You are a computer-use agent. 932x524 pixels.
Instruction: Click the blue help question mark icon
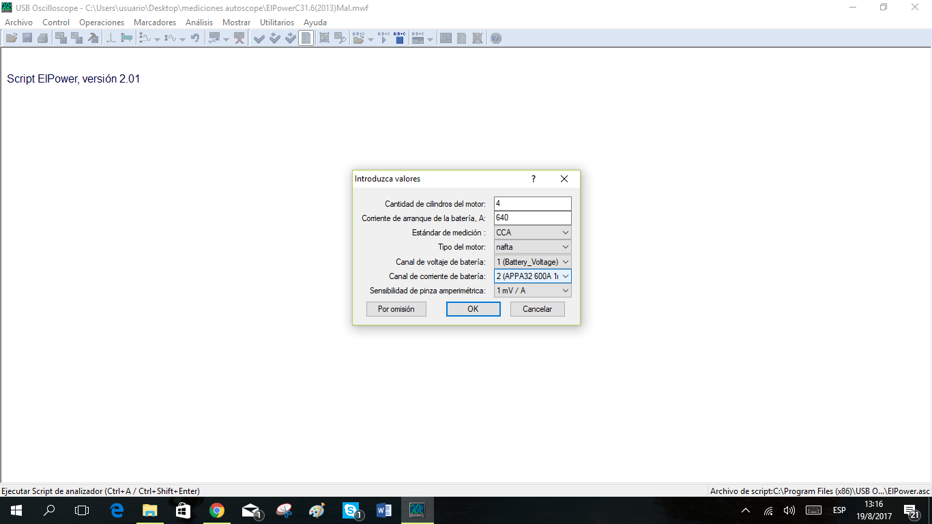click(x=496, y=38)
